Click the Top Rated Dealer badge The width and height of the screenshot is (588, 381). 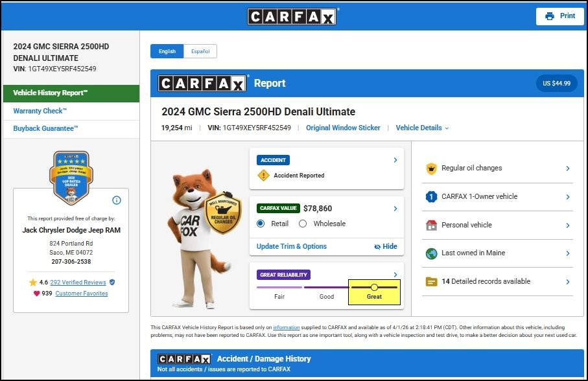click(71, 177)
